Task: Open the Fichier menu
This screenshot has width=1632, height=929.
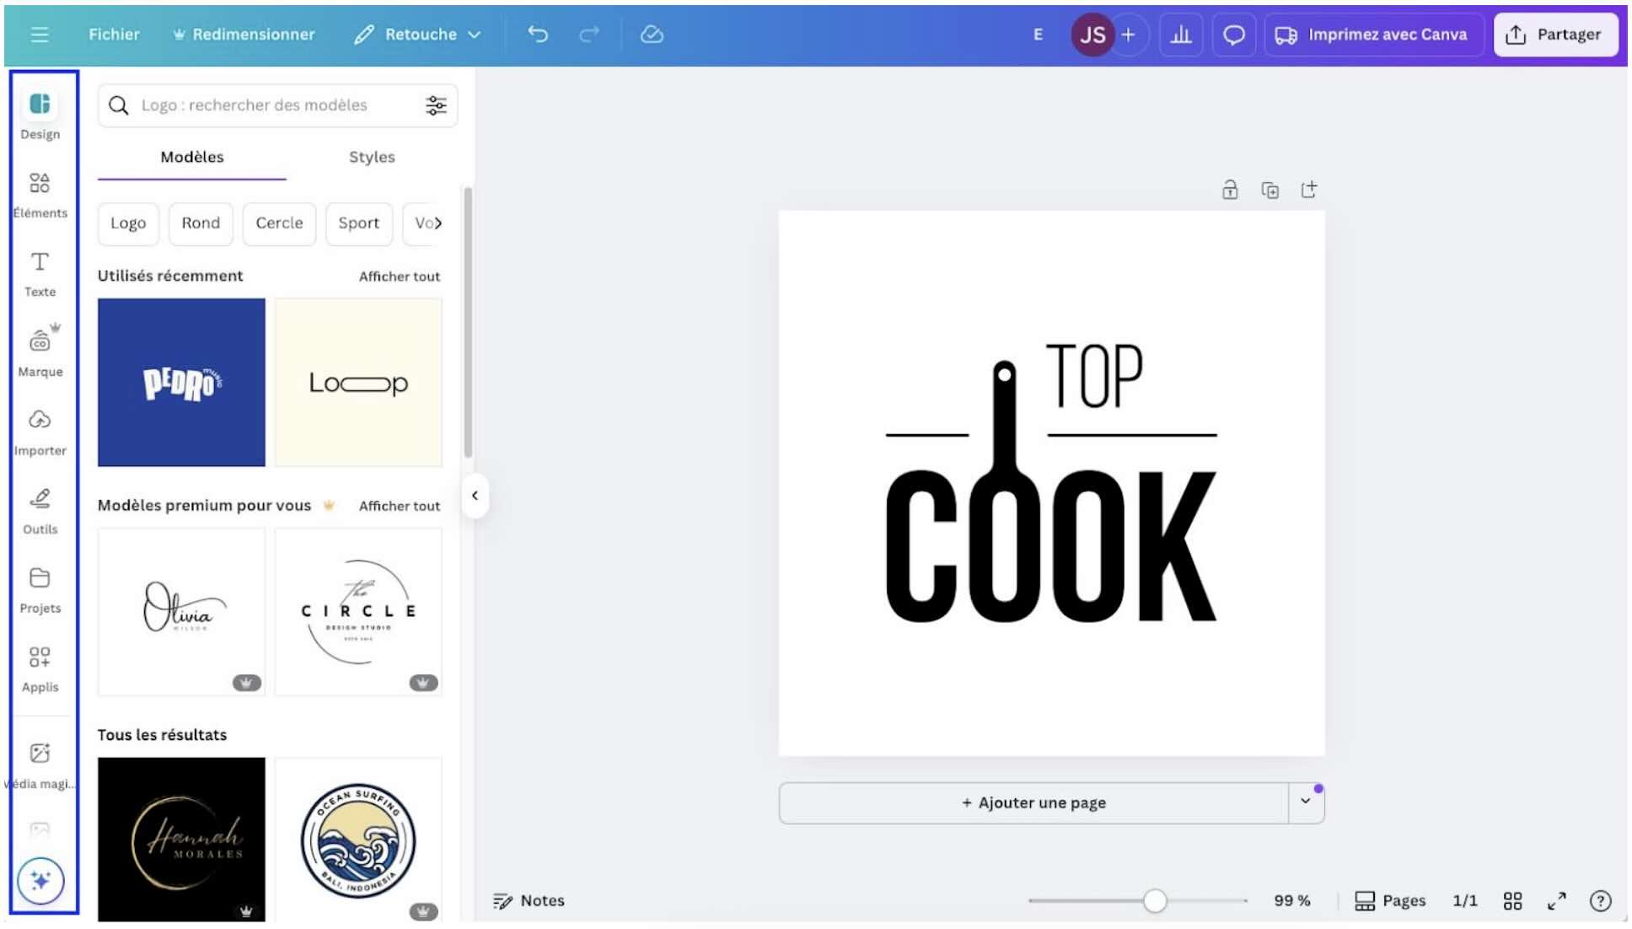Action: pos(114,35)
